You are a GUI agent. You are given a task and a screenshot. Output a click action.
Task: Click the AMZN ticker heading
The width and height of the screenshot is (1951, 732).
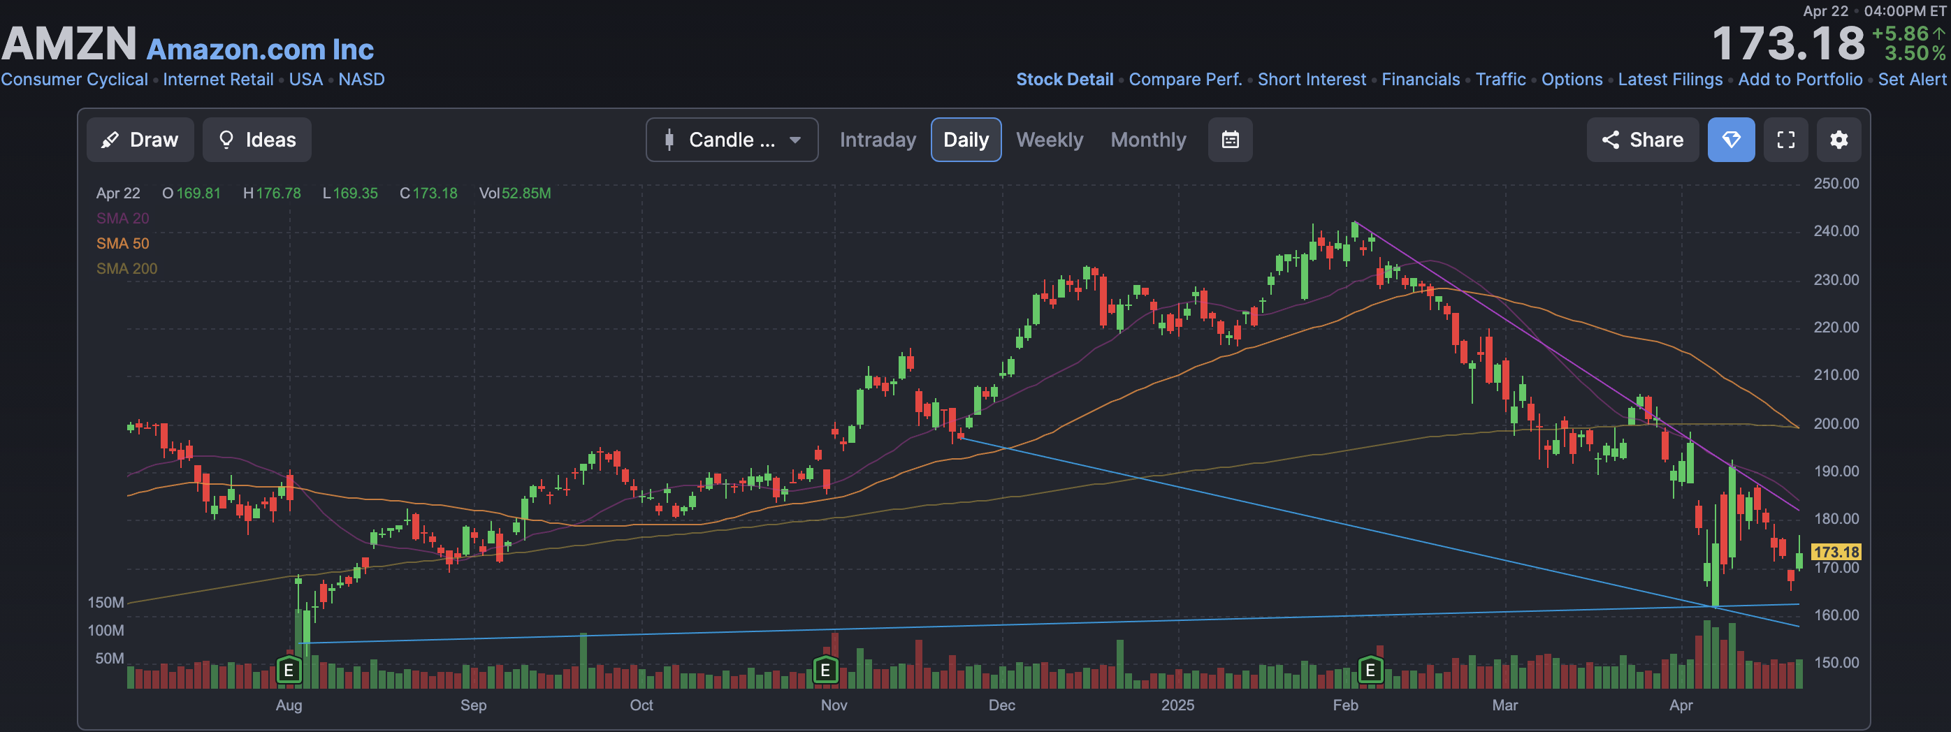click(x=70, y=44)
